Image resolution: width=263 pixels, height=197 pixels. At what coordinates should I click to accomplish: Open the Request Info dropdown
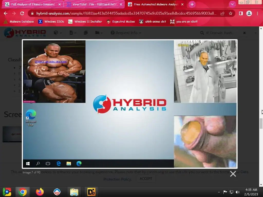[x=126, y=33]
